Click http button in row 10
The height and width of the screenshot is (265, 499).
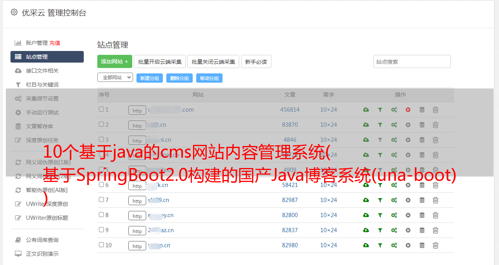coord(137,246)
